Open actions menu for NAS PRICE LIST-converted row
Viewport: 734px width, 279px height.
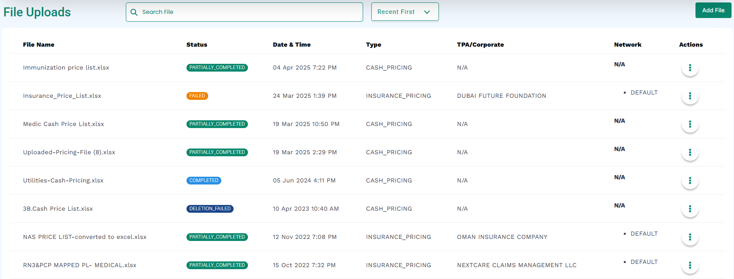(x=690, y=237)
